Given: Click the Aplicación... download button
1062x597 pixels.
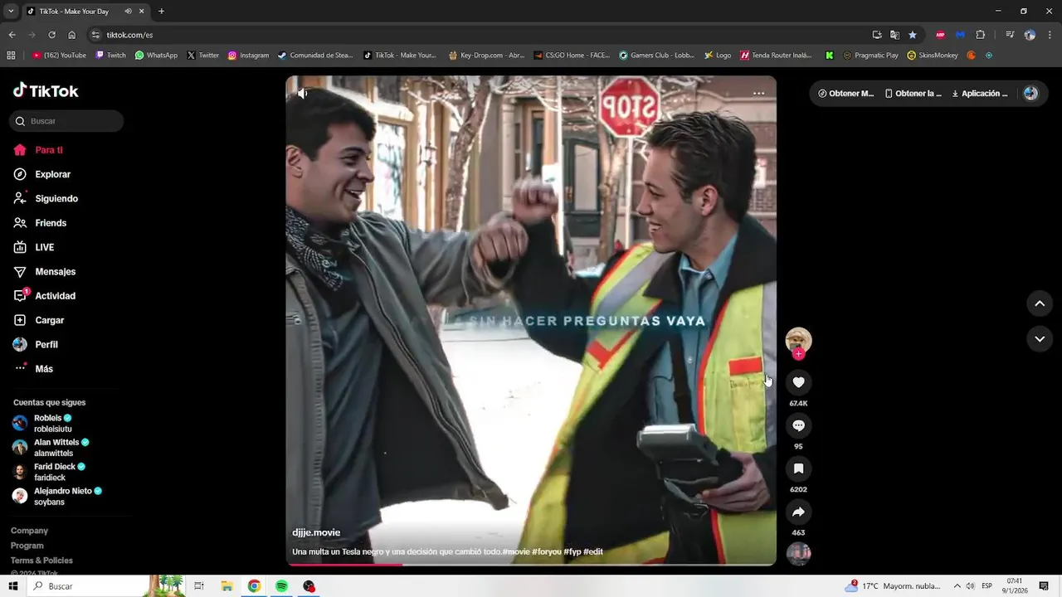Looking at the screenshot, I should click(x=979, y=94).
